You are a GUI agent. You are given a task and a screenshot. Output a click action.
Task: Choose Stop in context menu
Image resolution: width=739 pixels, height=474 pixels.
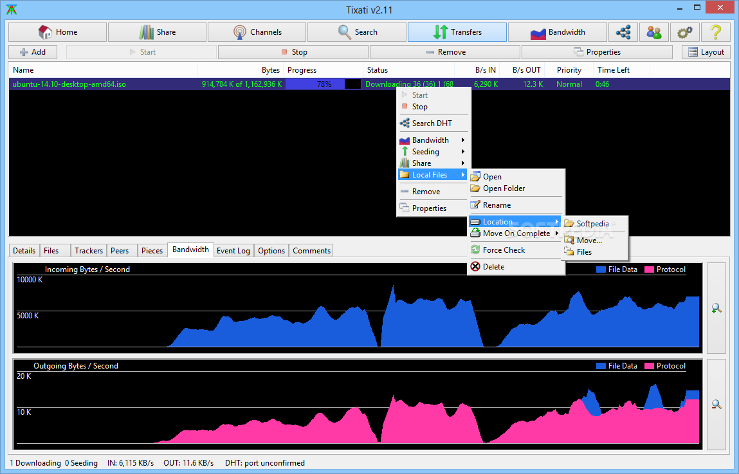point(433,107)
